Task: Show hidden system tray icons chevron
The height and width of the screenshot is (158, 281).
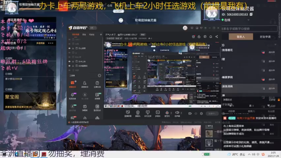Action: (249, 154)
